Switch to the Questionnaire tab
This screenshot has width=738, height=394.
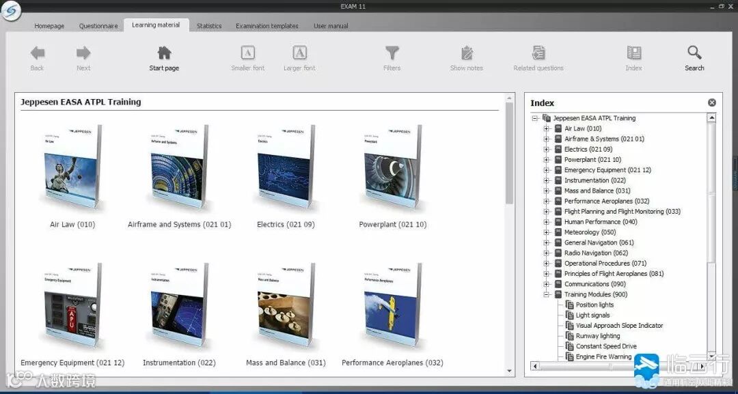coord(98,26)
